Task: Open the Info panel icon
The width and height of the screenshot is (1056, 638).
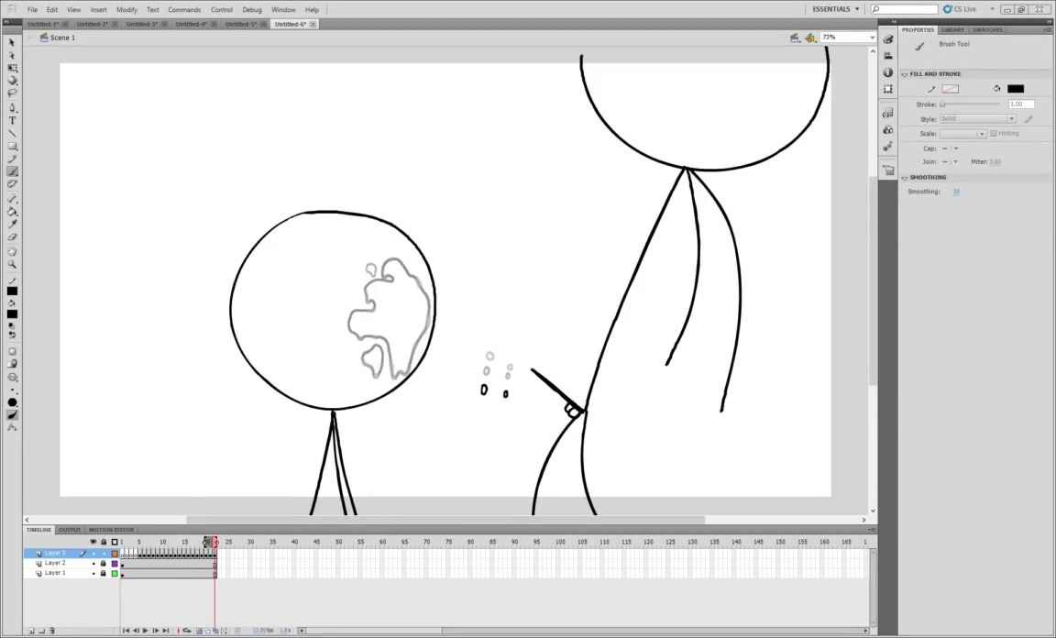Action: pyautogui.click(x=887, y=72)
